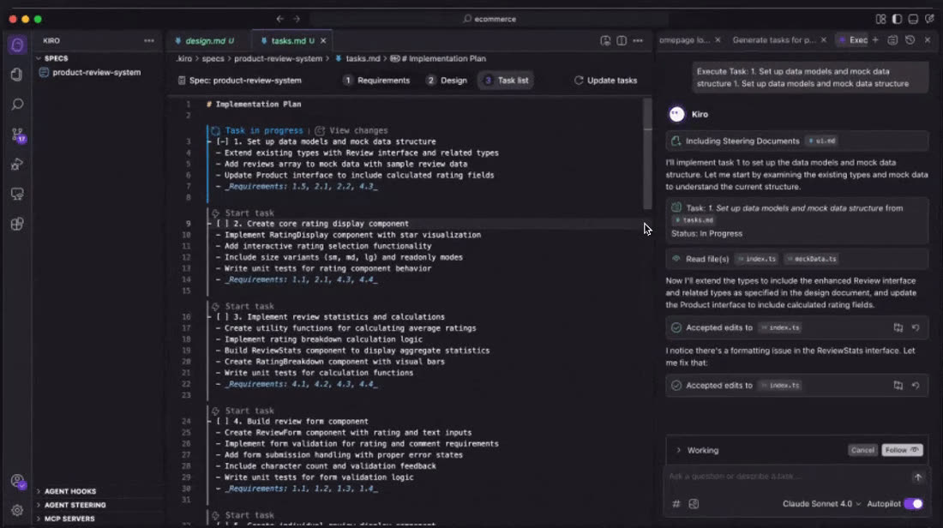Go back with the left arrow
943x528 pixels.
click(x=279, y=19)
